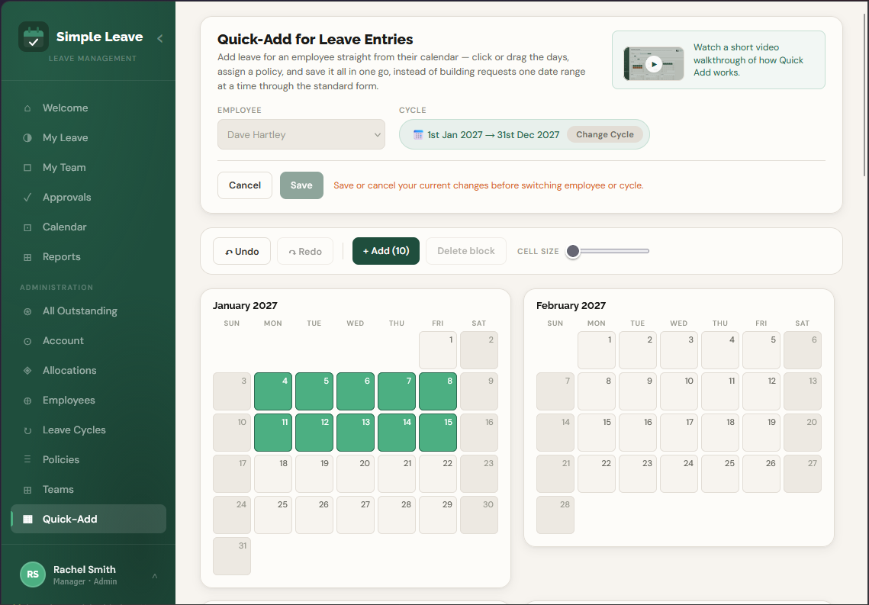
Task: Click the My Leave half-circle icon
Action: 27,138
